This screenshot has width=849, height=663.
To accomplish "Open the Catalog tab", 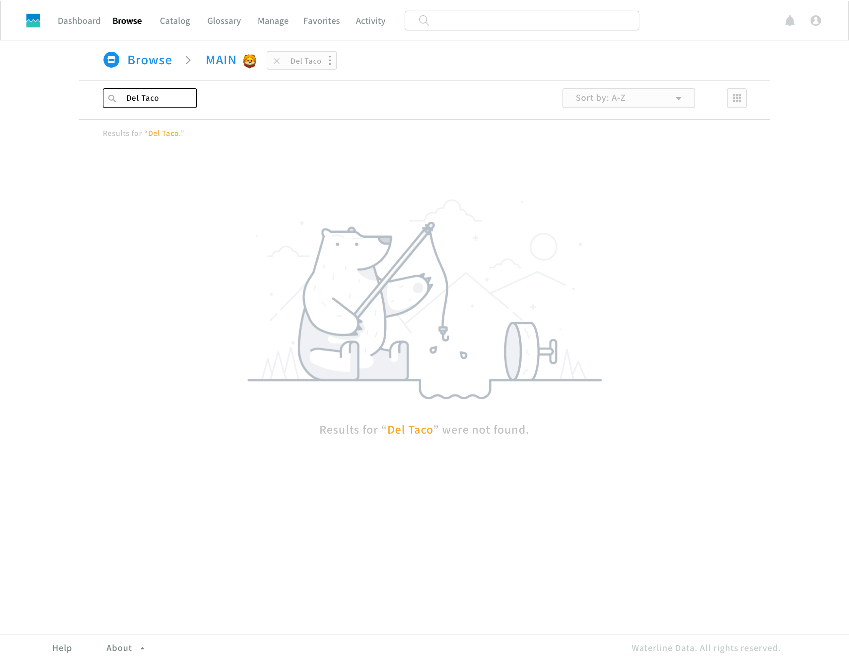I will (x=175, y=21).
